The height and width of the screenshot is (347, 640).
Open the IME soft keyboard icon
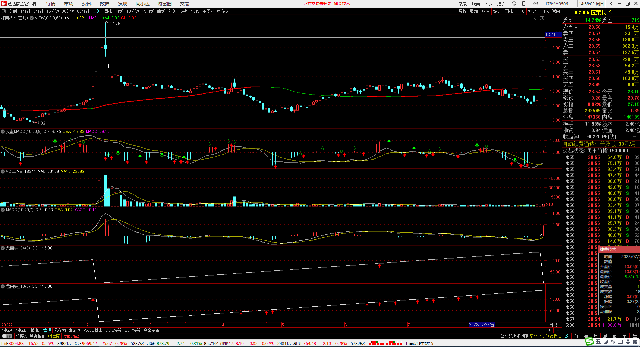click(620, 342)
